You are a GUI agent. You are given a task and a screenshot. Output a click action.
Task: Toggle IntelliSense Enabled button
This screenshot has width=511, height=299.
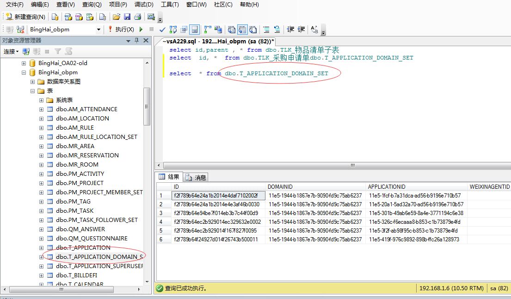[195, 30]
